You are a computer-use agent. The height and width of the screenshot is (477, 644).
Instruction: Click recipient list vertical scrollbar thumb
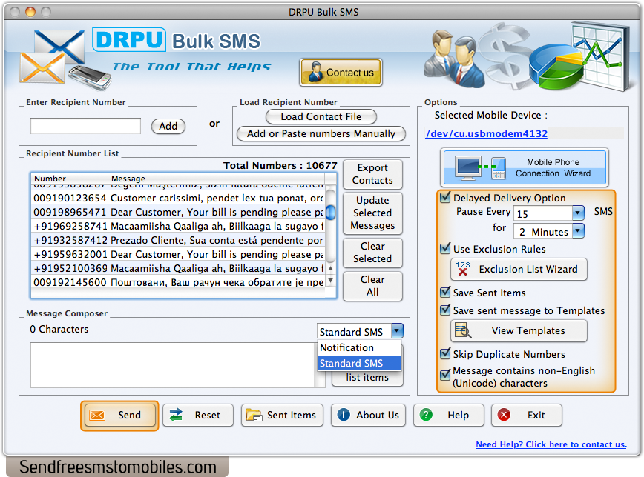[330, 212]
